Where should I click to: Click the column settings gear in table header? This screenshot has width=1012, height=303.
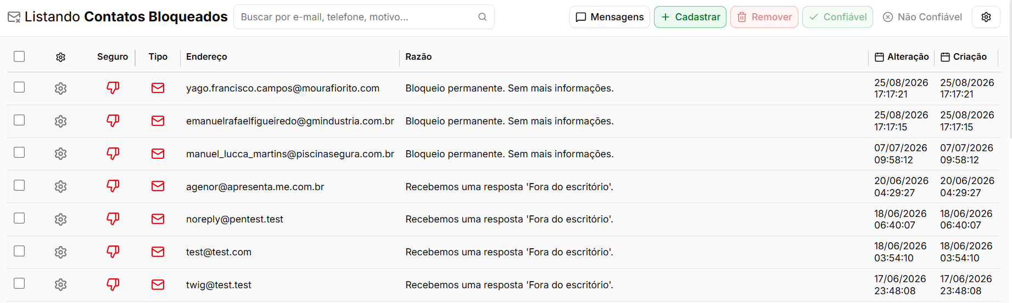click(x=60, y=57)
